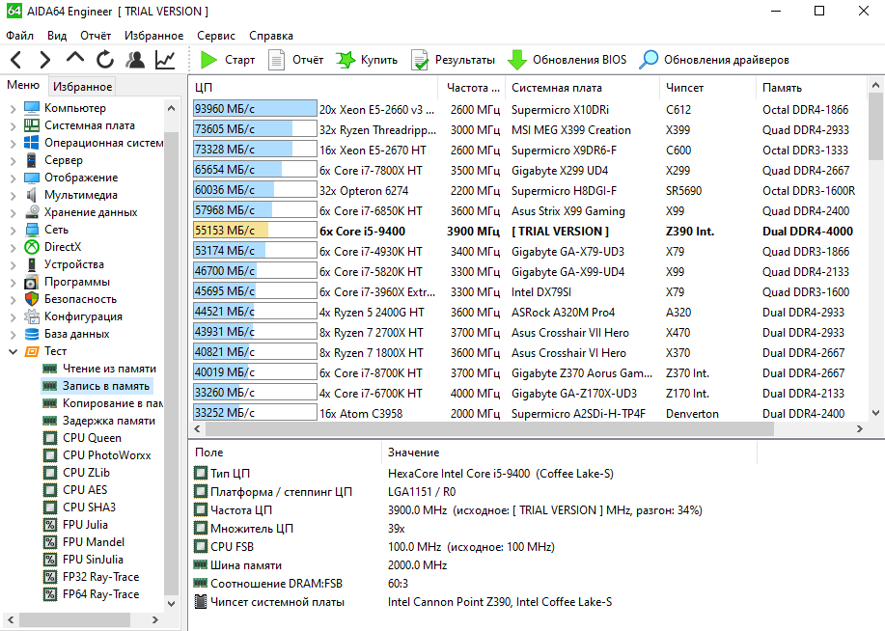
Task: Expand the Сервер tree node
Action: click(x=13, y=160)
